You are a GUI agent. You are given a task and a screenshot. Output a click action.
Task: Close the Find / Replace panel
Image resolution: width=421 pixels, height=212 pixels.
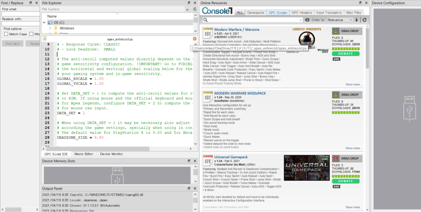(x=36, y=3)
